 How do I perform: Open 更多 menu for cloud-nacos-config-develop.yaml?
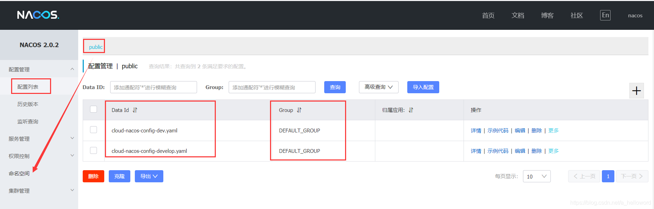(x=554, y=151)
